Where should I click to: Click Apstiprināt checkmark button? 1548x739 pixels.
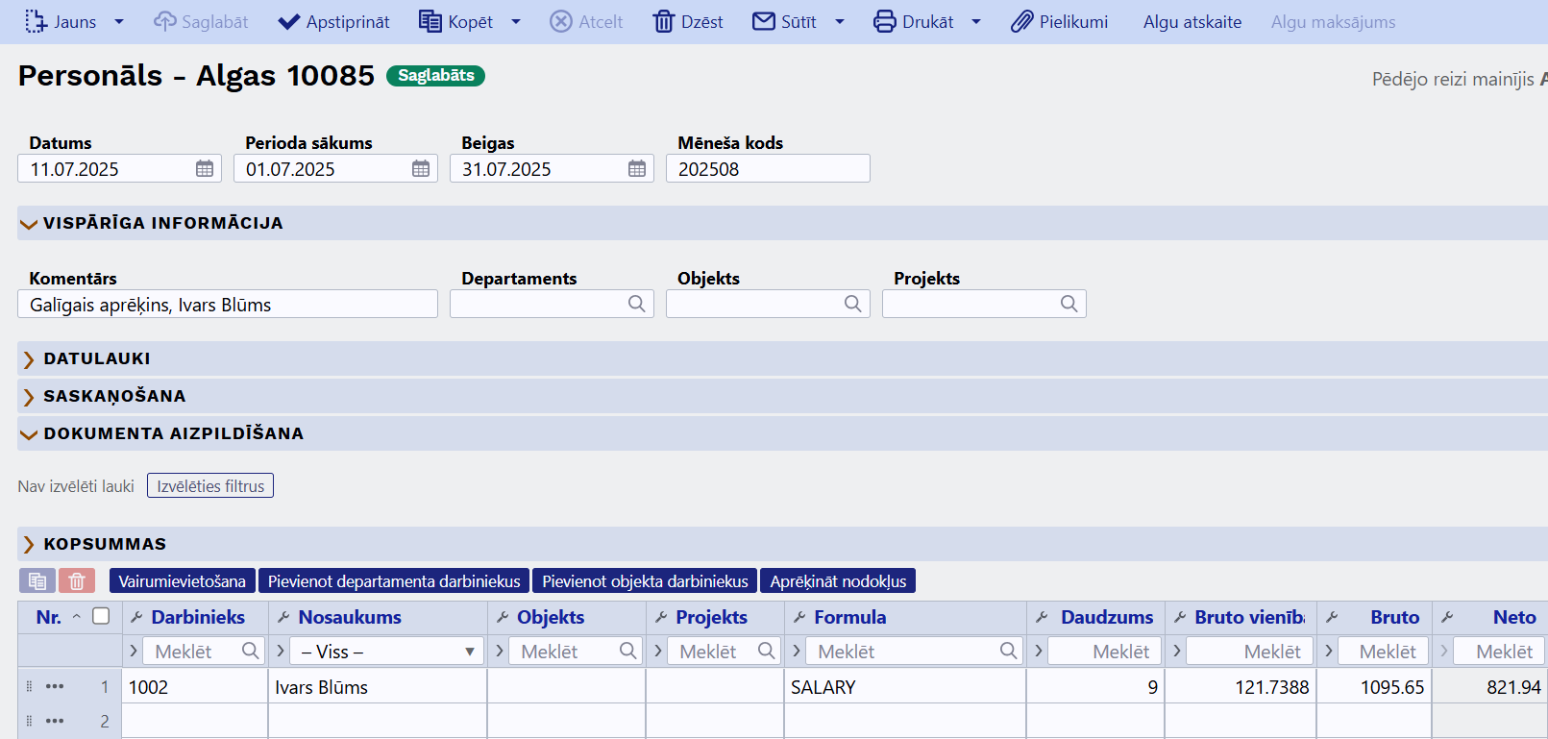point(333,21)
